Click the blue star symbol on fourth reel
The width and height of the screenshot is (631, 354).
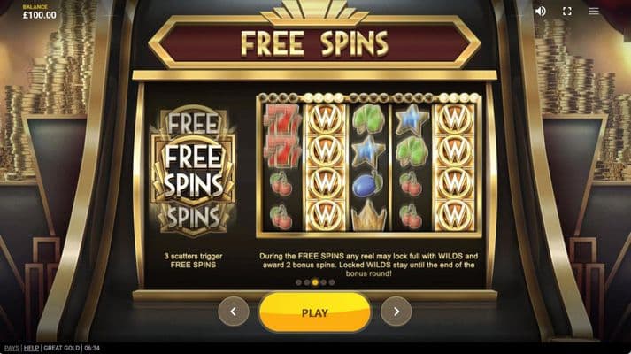click(x=412, y=119)
